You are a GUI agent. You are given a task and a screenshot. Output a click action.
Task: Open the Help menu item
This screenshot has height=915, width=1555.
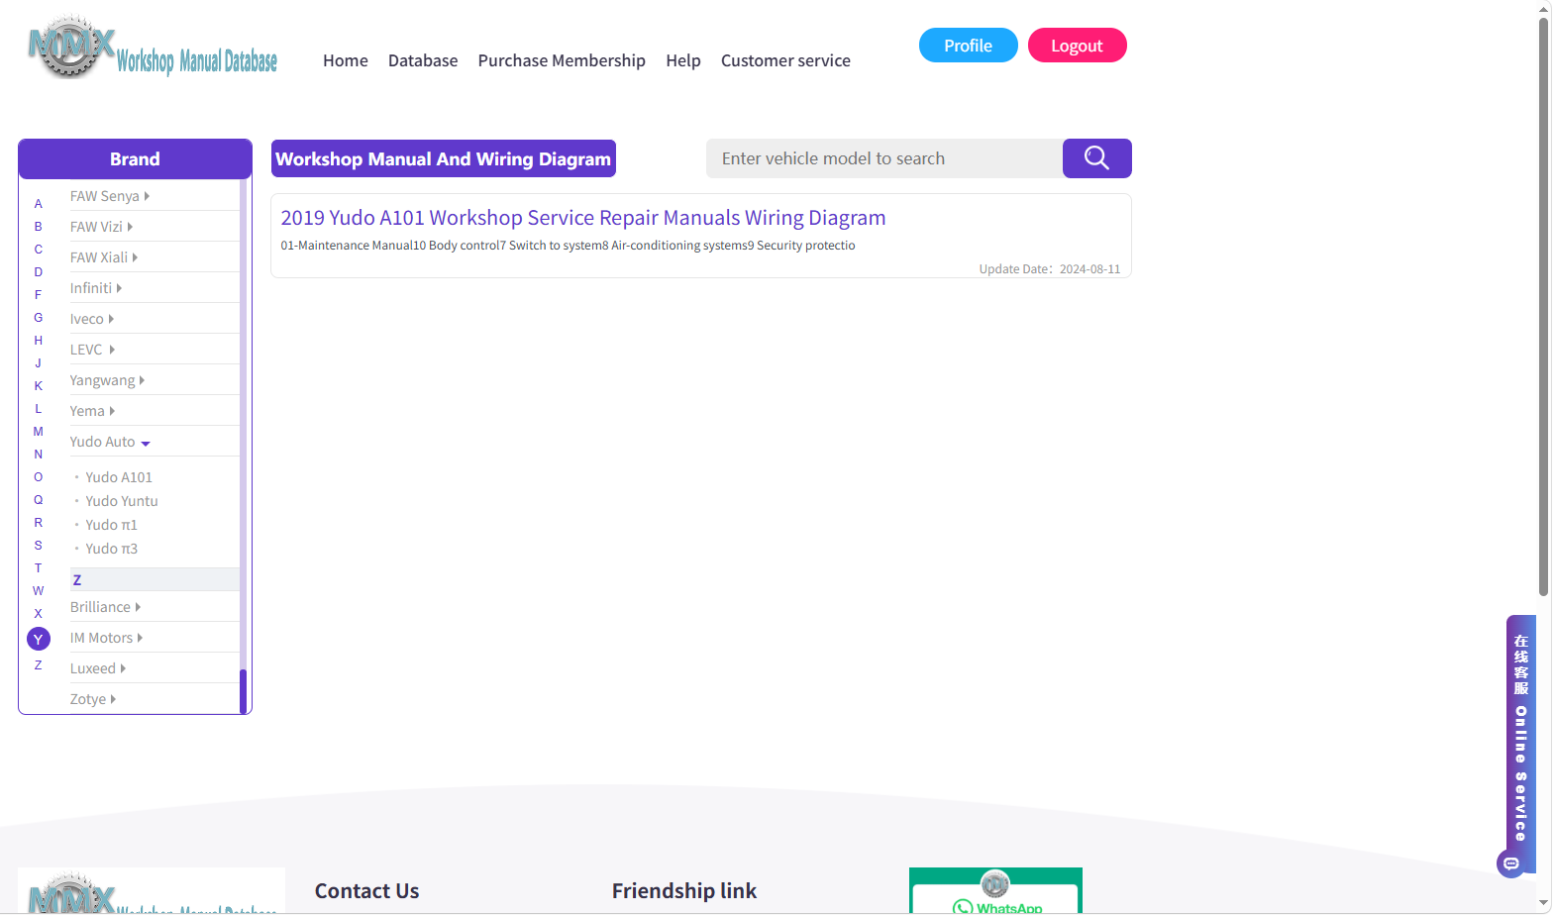(683, 60)
